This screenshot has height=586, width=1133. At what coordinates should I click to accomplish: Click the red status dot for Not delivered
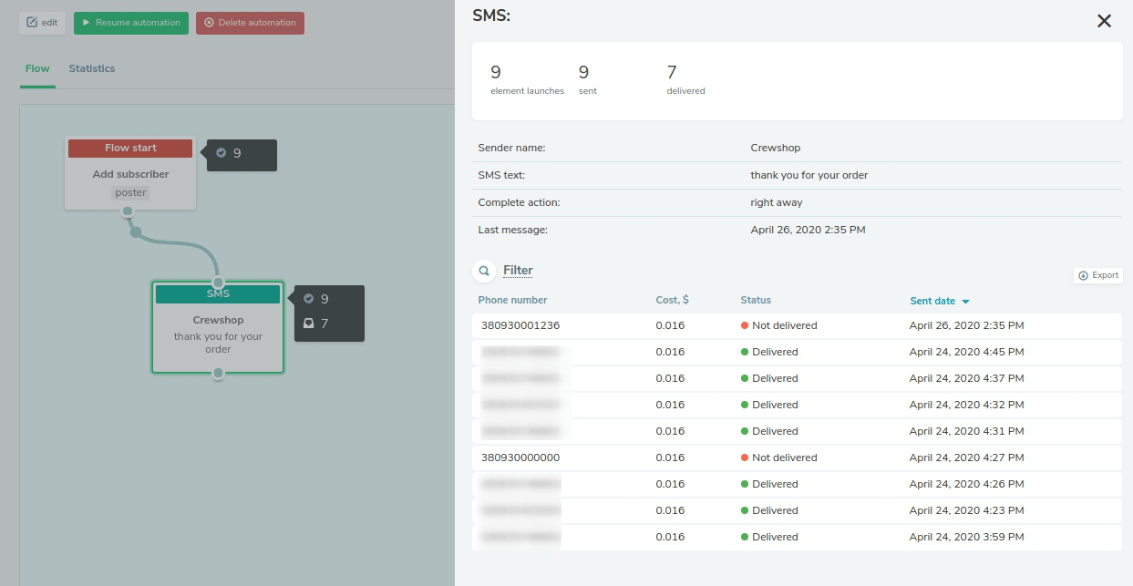[x=745, y=325]
